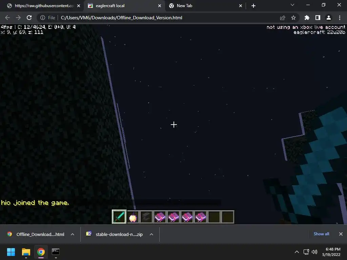Click the crosshair in the game view
347x260 pixels.
coord(174,125)
